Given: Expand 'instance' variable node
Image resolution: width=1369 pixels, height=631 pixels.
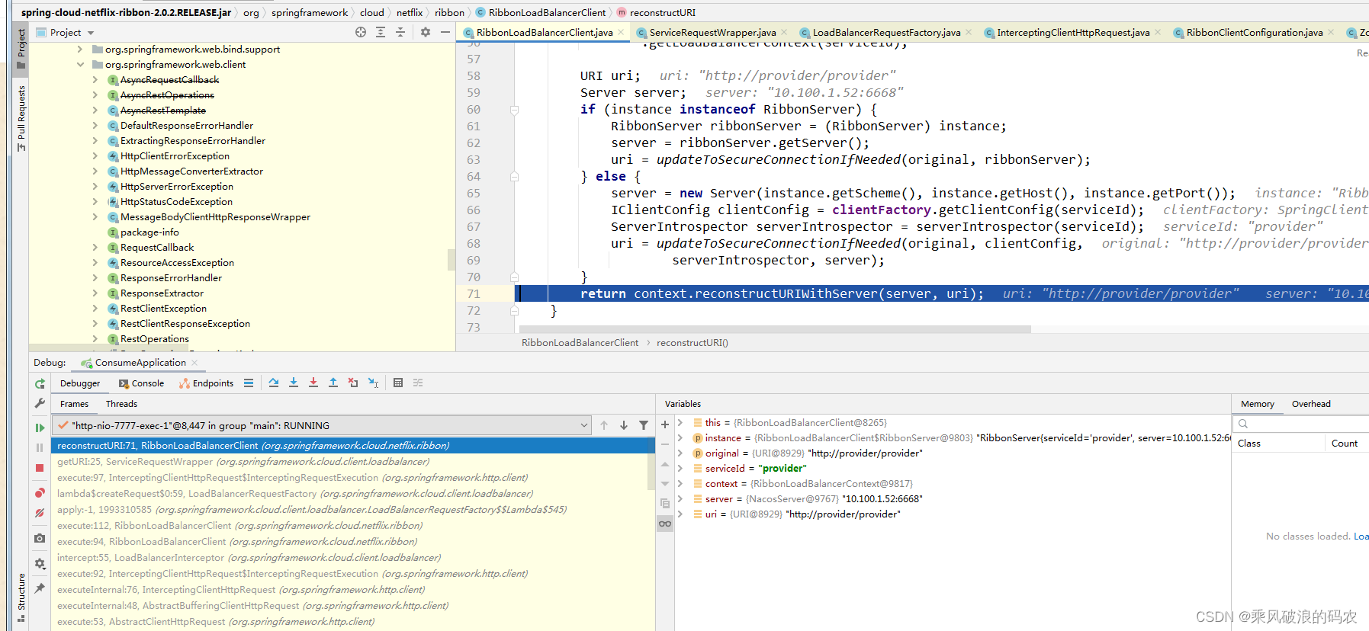Looking at the screenshot, I should tap(680, 437).
